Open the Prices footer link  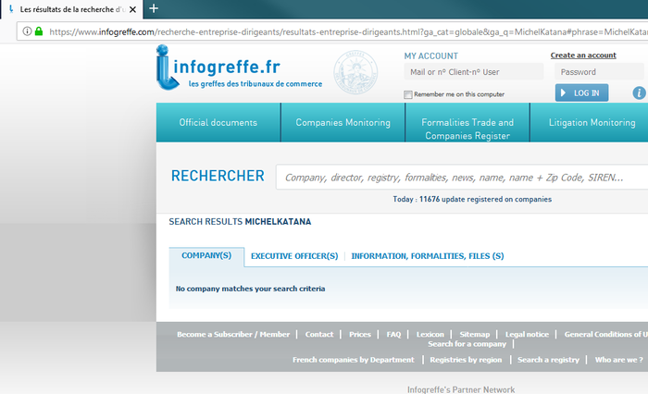click(360, 334)
